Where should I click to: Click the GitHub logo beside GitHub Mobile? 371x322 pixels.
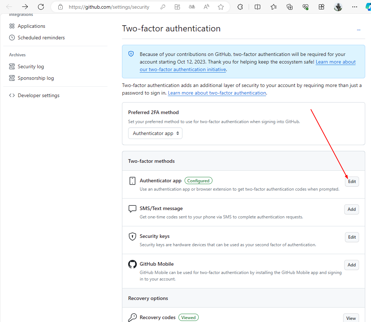[x=132, y=264]
